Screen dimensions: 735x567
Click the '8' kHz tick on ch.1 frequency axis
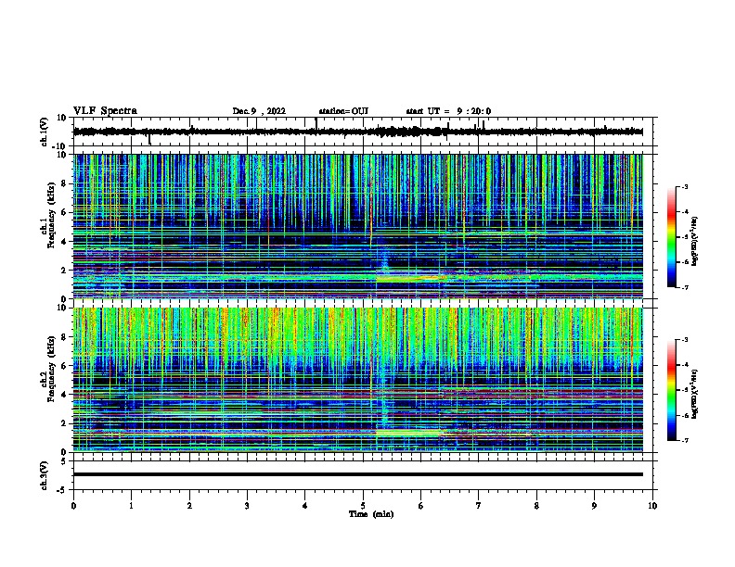point(65,183)
